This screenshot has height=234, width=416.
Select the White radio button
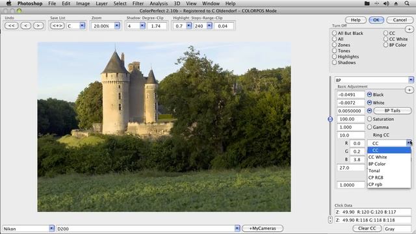tap(369, 103)
